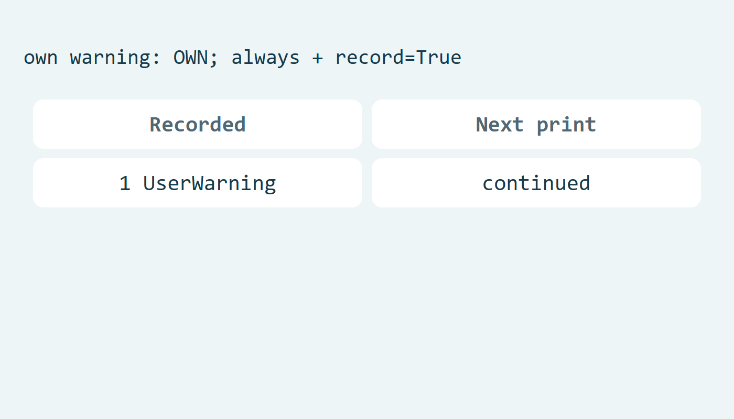The image size is (734, 419).
Task: Click the word Next in header
Action: click(x=499, y=124)
